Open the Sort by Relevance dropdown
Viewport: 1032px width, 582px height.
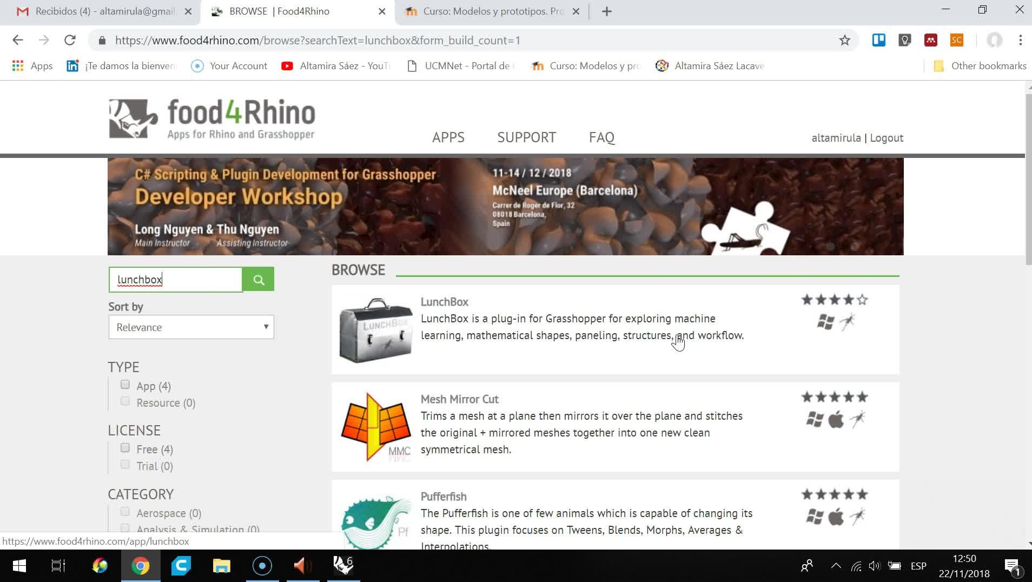[x=191, y=327]
